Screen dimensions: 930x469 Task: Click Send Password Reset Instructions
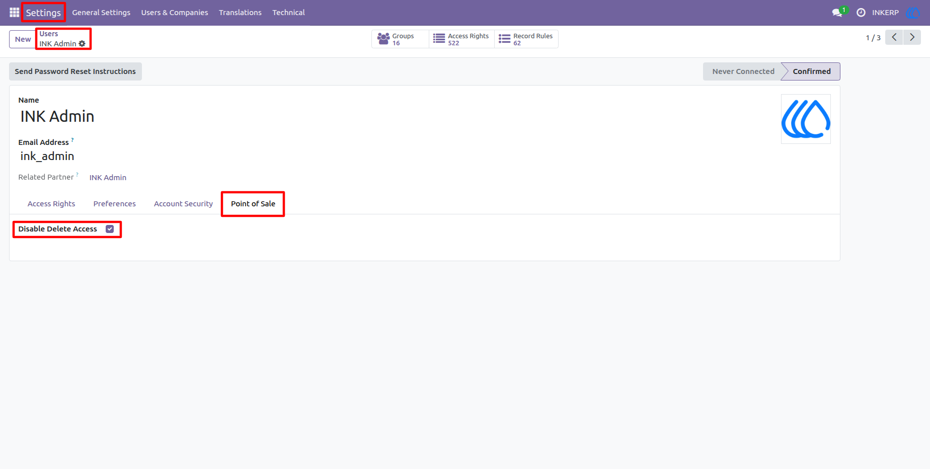(75, 71)
